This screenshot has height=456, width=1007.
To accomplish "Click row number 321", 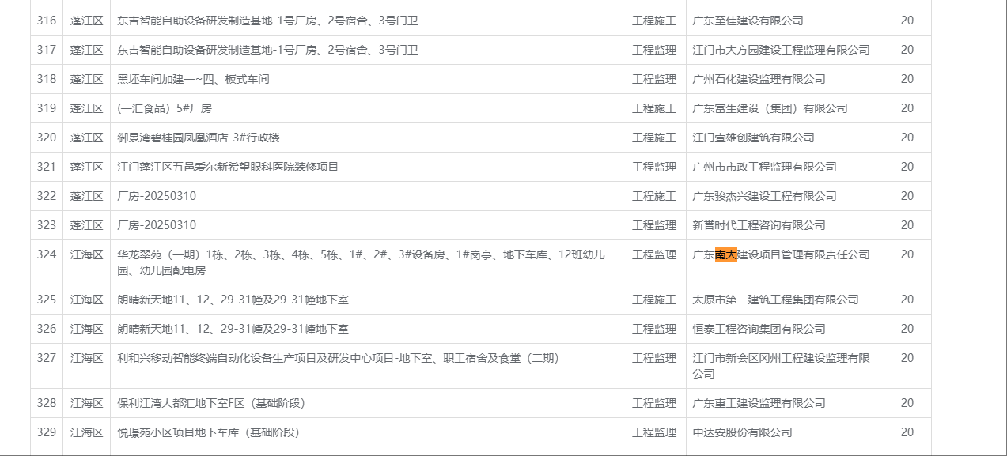I will 47,167.
